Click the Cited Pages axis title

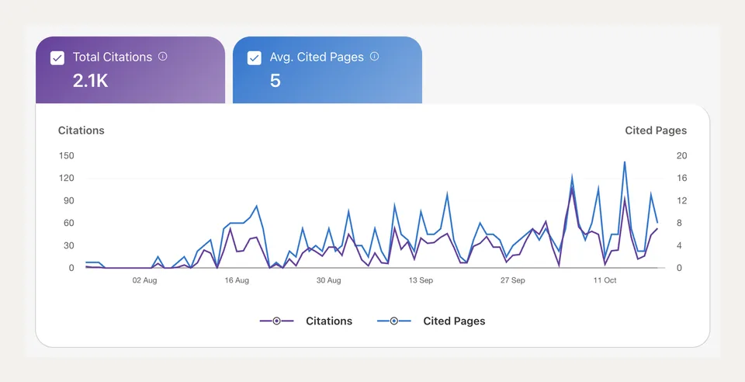coord(656,130)
